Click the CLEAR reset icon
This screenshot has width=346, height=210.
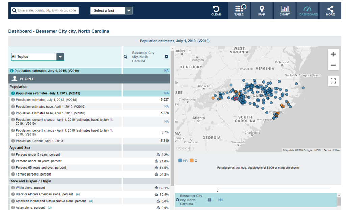tap(216, 10)
